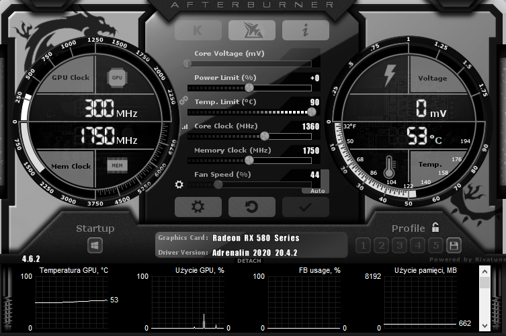Click the 0 mV voltage readout
Screen dimensions: 506x336
(x=431, y=108)
